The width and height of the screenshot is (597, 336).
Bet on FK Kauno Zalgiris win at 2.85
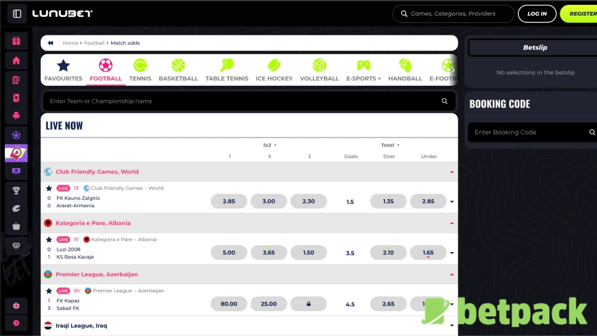(229, 201)
